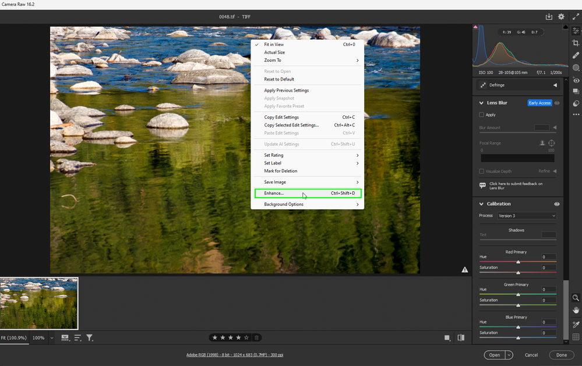Open the Adobe RGB workflow options link

pos(235,354)
